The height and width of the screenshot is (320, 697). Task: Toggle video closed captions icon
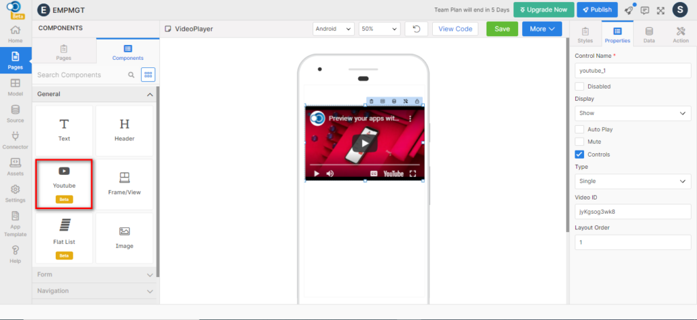tap(374, 174)
